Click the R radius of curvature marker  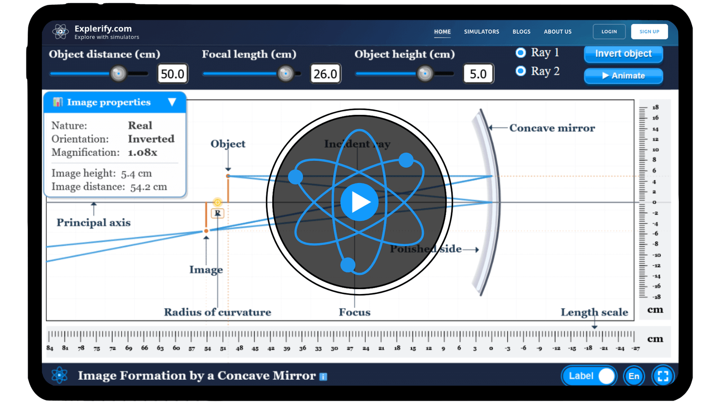click(x=217, y=213)
